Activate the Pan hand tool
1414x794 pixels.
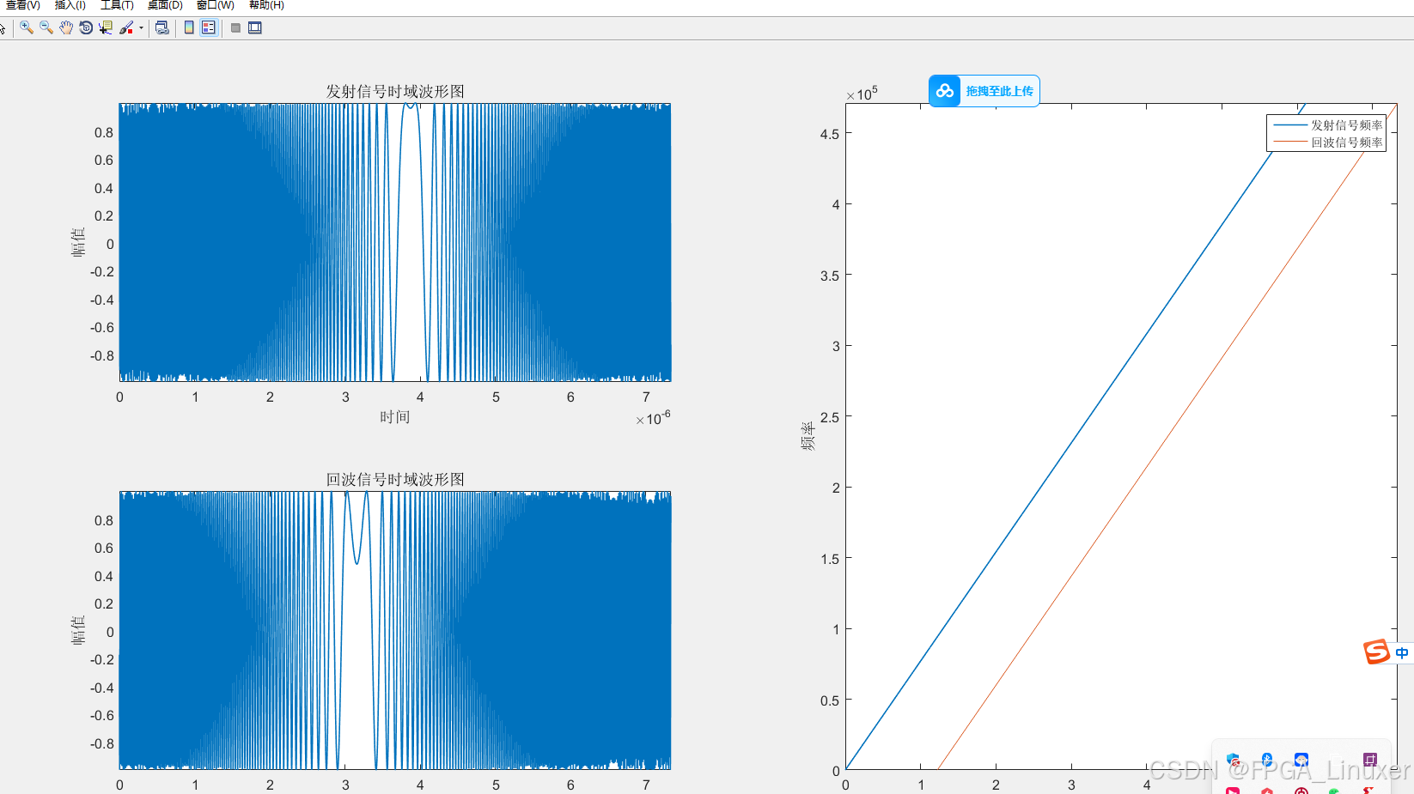pos(66,27)
